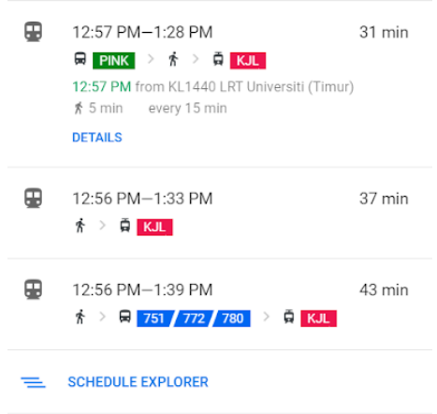Screen dimensions: 437x414
Task: Click the train icon beside the 37 min route
Action: tap(34, 198)
